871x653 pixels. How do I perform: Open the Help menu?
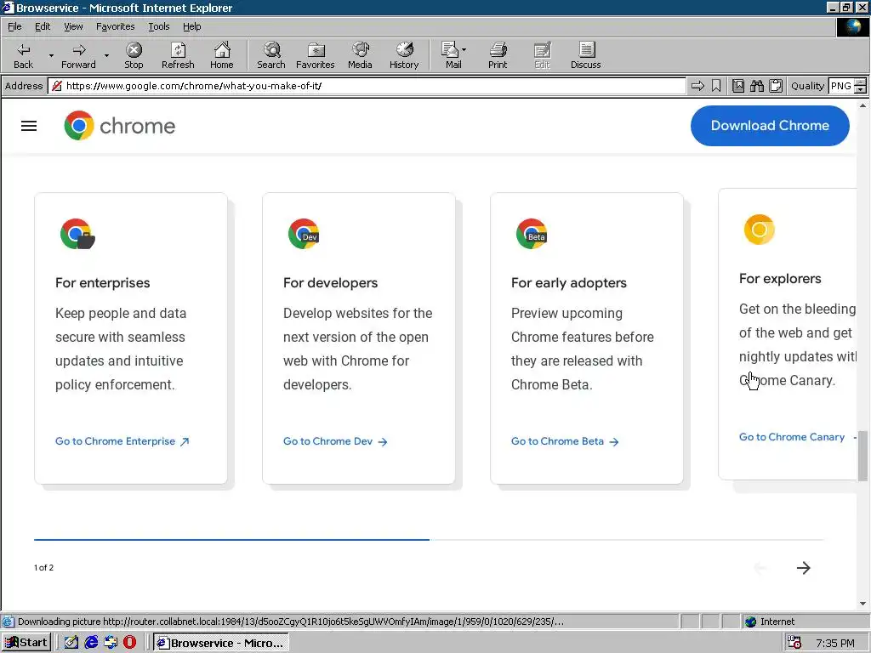tap(191, 26)
